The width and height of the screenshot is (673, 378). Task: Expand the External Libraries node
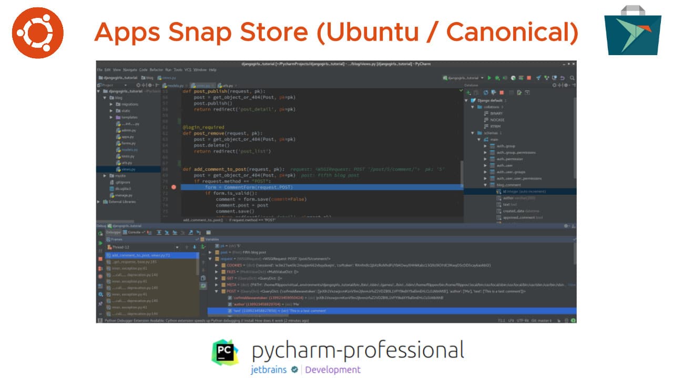tap(99, 202)
